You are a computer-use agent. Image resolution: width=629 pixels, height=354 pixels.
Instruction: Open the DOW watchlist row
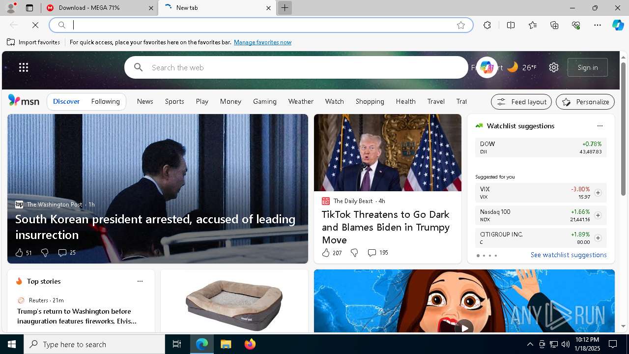[x=541, y=147]
